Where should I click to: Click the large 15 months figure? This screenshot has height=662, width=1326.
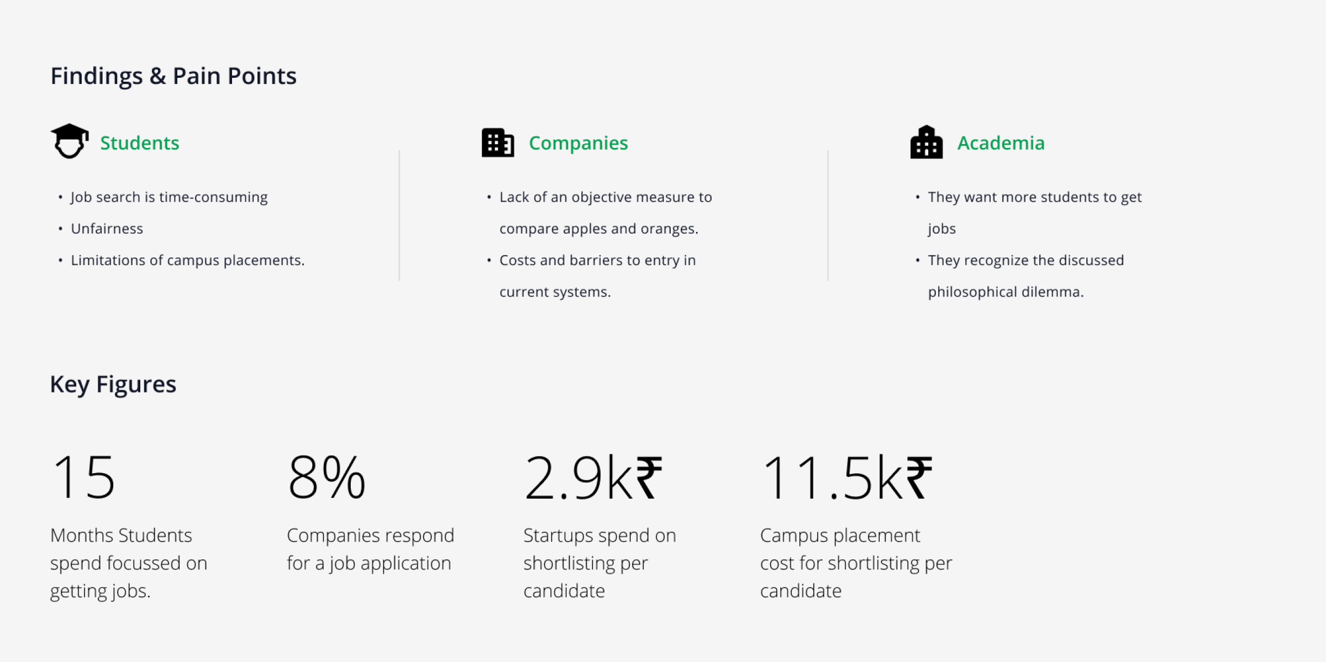[x=83, y=477]
